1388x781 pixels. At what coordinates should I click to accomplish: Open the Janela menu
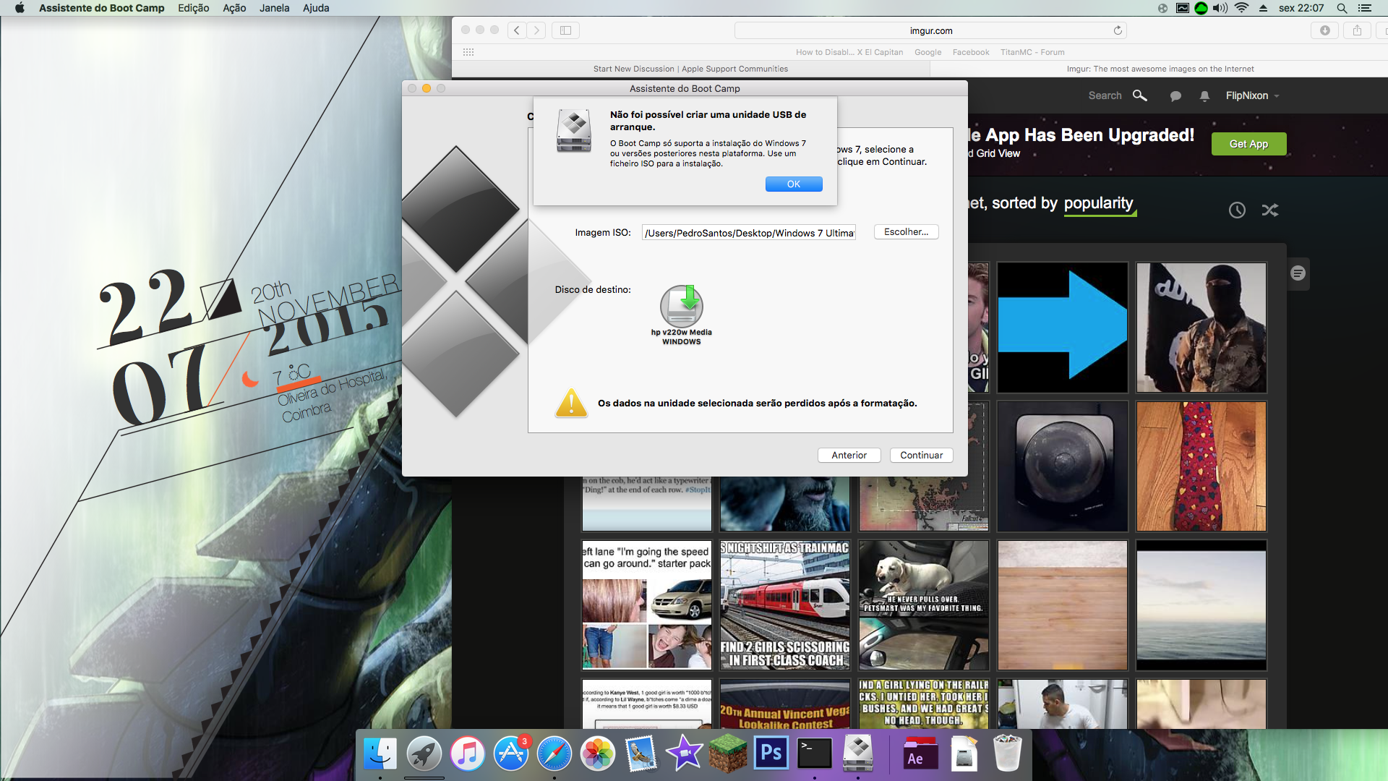pos(274,8)
